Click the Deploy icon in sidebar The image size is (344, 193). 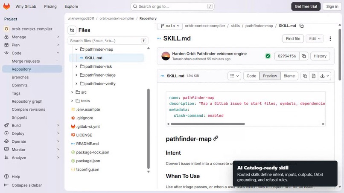(6, 133)
